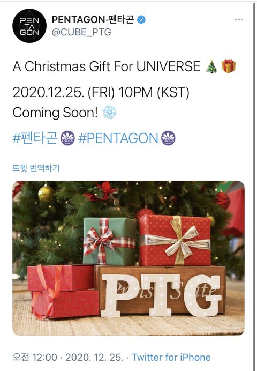Click the tweet text A Christmas Gift For UNIVERSE
This screenshot has width=257, height=371.
[x=107, y=66]
